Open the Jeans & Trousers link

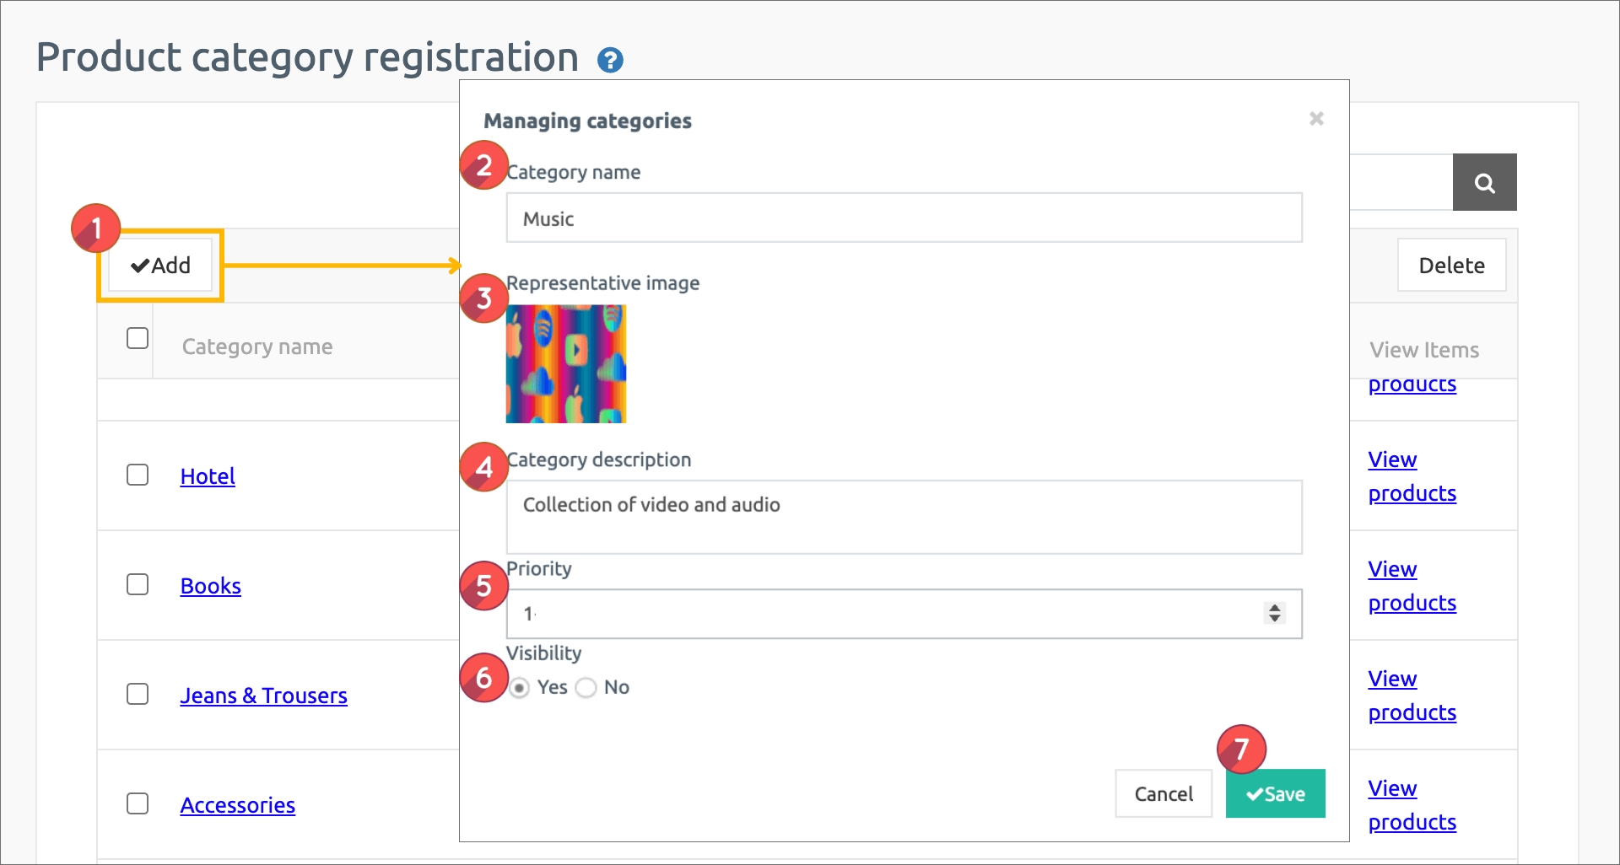[263, 696]
